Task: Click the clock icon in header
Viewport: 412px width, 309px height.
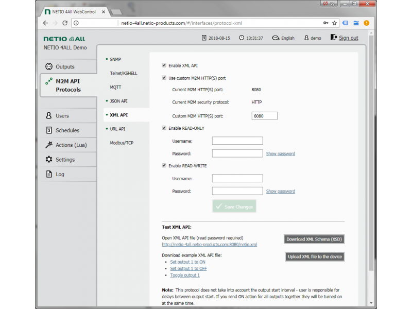Action: coord(242,38)
